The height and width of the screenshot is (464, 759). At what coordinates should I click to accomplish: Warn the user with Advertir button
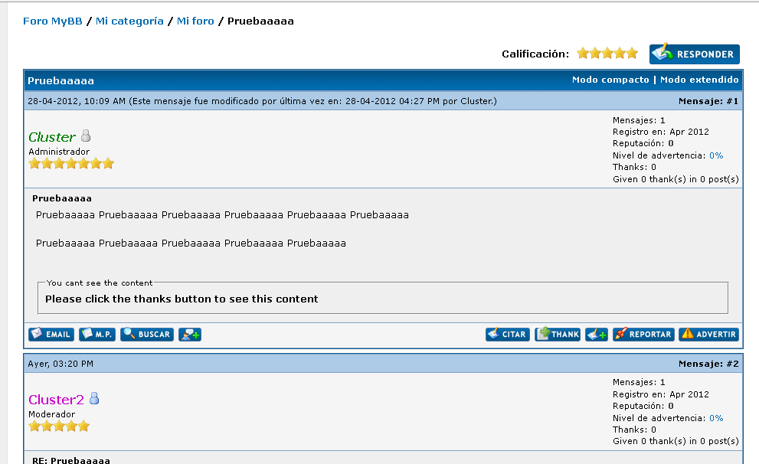coord(708,335)
